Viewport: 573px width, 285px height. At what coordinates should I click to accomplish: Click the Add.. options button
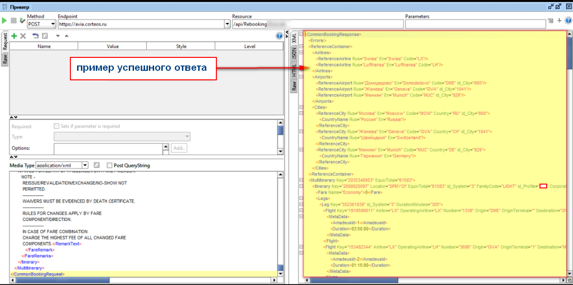click(179, 148)
